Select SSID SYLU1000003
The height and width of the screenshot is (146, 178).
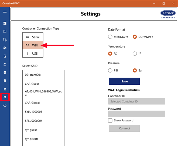click(x=43, y=112)
